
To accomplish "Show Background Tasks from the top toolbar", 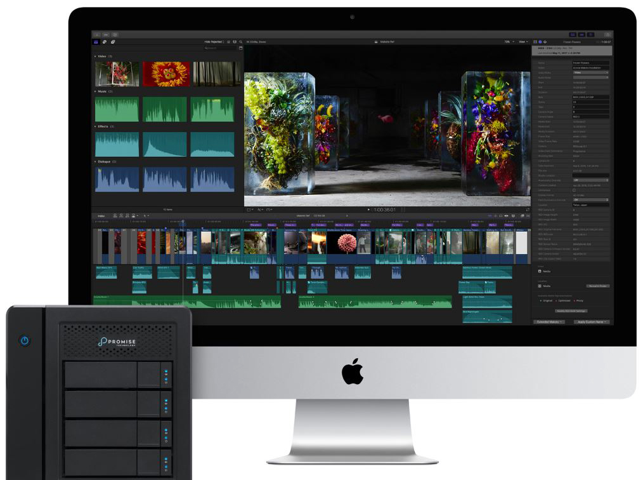I will point(115,35).
